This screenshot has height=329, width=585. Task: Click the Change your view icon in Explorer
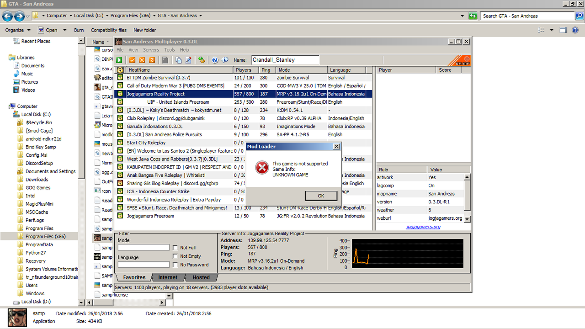tap(542, 30)
